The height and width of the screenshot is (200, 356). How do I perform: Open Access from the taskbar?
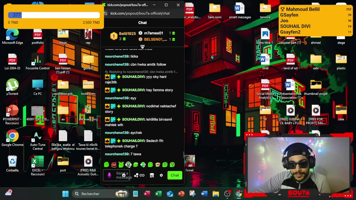tap(147, 194)
